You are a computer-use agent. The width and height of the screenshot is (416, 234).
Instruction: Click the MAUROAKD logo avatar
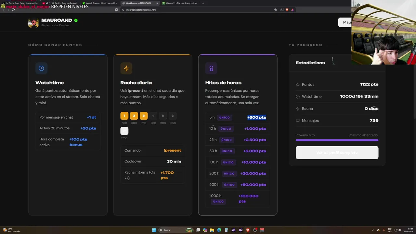(x=33, y=23)
